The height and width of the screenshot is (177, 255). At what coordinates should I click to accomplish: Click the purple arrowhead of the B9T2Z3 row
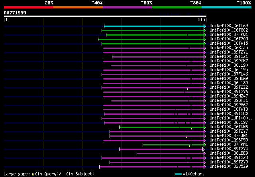205,158
